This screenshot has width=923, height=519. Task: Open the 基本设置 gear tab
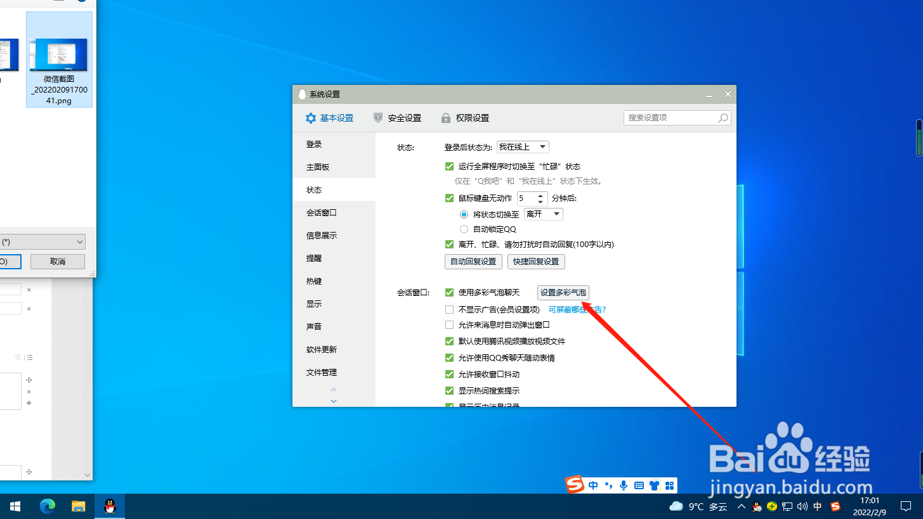[x=329, y=118]
